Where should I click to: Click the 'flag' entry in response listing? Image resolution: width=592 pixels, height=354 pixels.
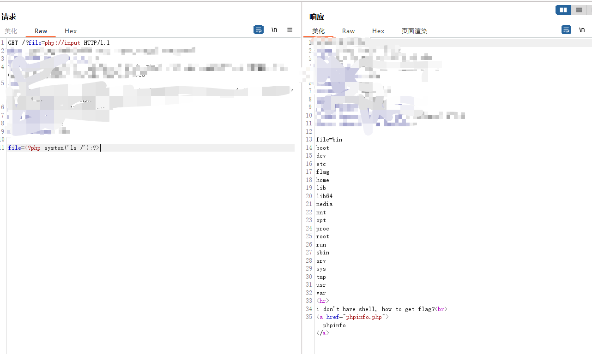point(323,172)
